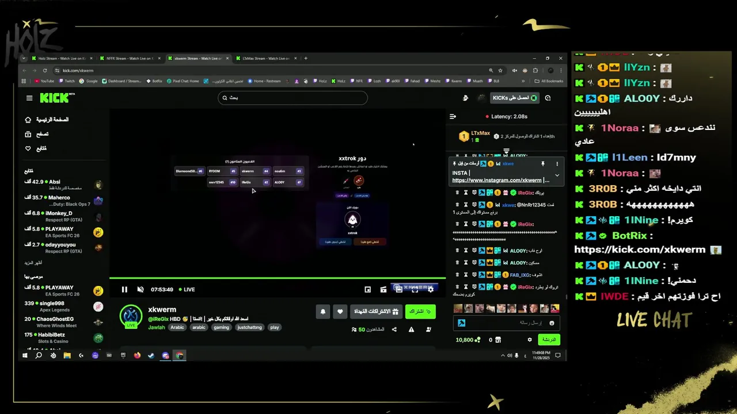Click the gaming tag
Screen dimensions: 737x414
click(221, 327)
